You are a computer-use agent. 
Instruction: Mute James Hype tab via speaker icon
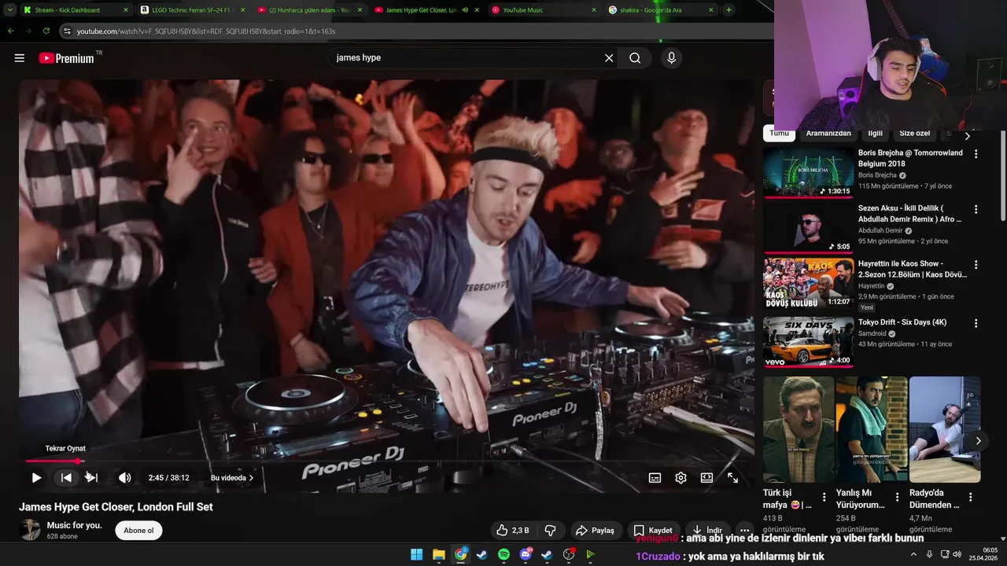point(465,10)
